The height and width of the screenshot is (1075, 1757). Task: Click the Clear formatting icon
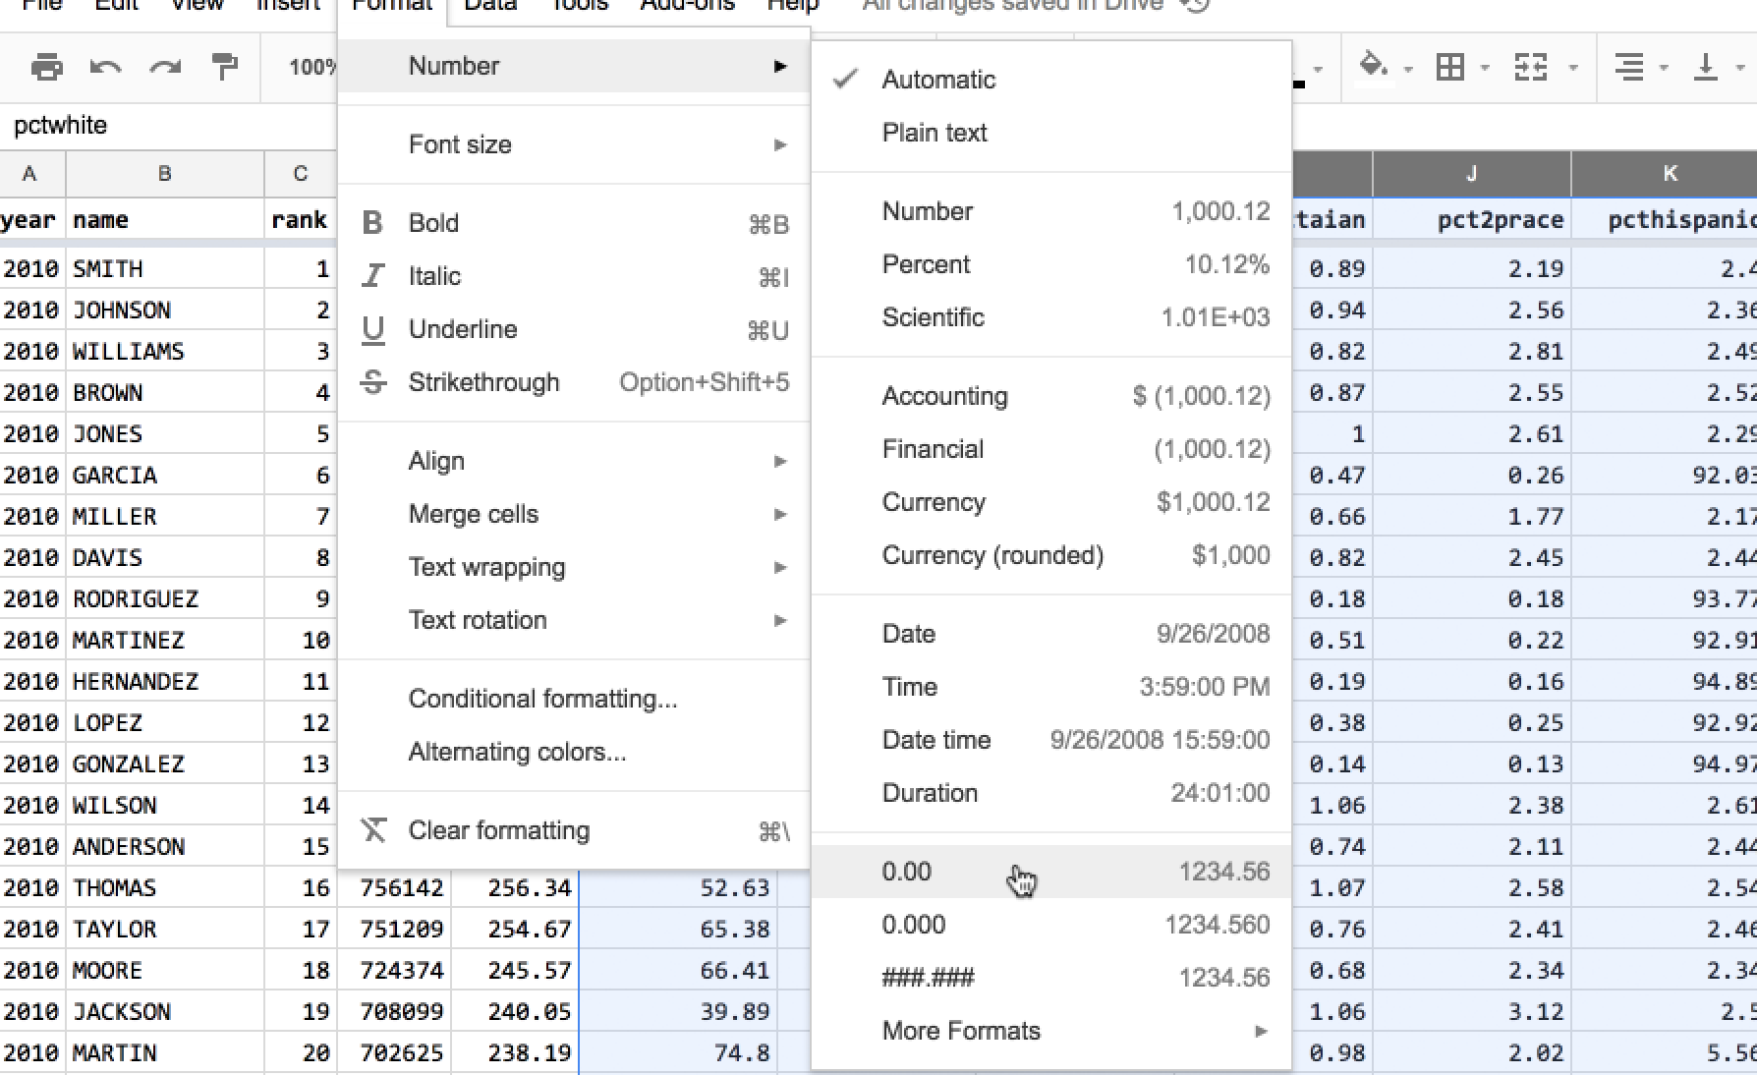tap(373, 830)
